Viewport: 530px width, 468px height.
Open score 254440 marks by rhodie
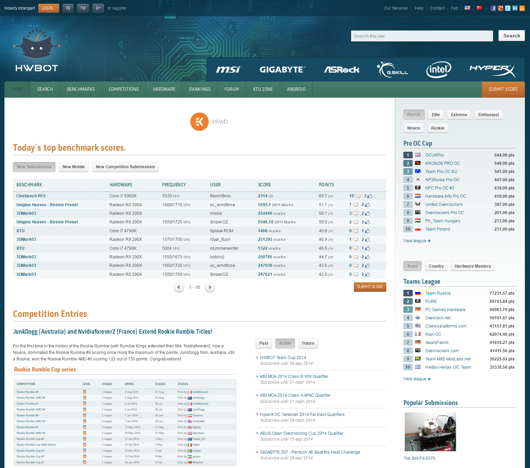pyautogui.click(x=272, y=213)
